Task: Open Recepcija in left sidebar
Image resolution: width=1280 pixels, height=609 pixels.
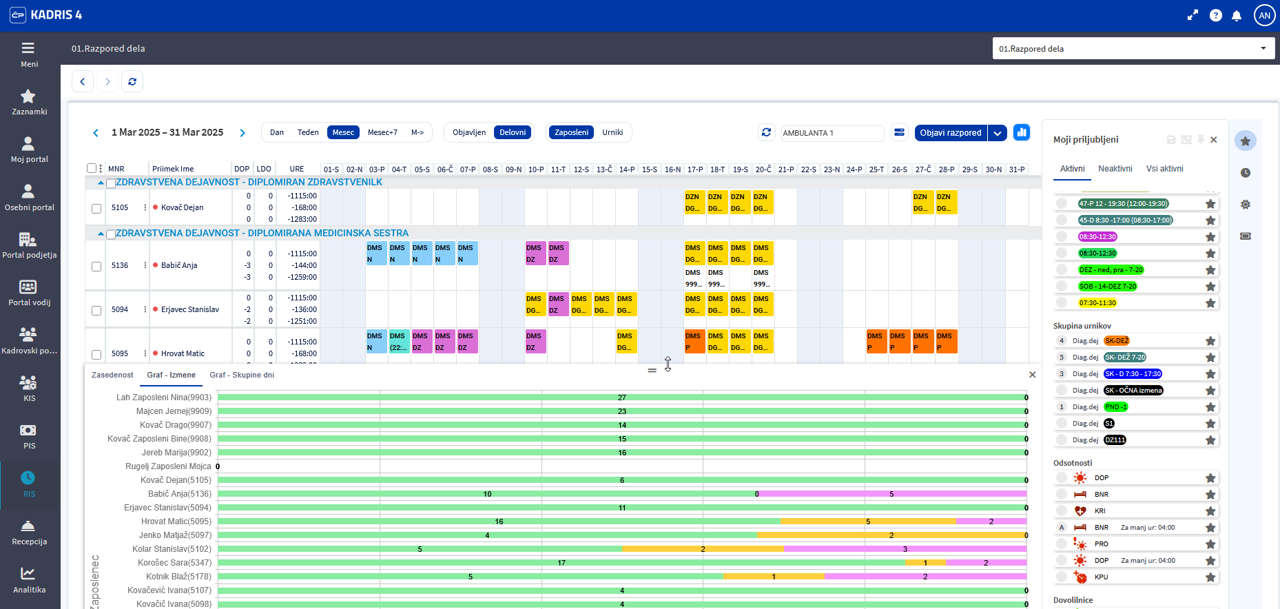Action: (29, 532)
